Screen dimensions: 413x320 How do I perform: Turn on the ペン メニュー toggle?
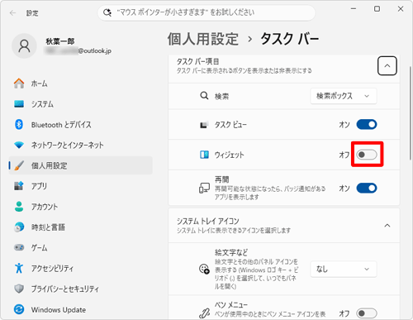[367, 313]
